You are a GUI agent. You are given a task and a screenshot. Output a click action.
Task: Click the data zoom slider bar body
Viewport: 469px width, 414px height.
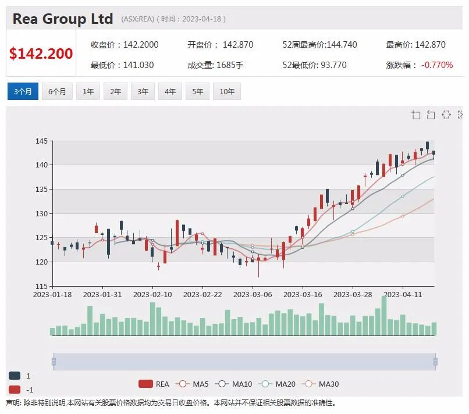244,362
